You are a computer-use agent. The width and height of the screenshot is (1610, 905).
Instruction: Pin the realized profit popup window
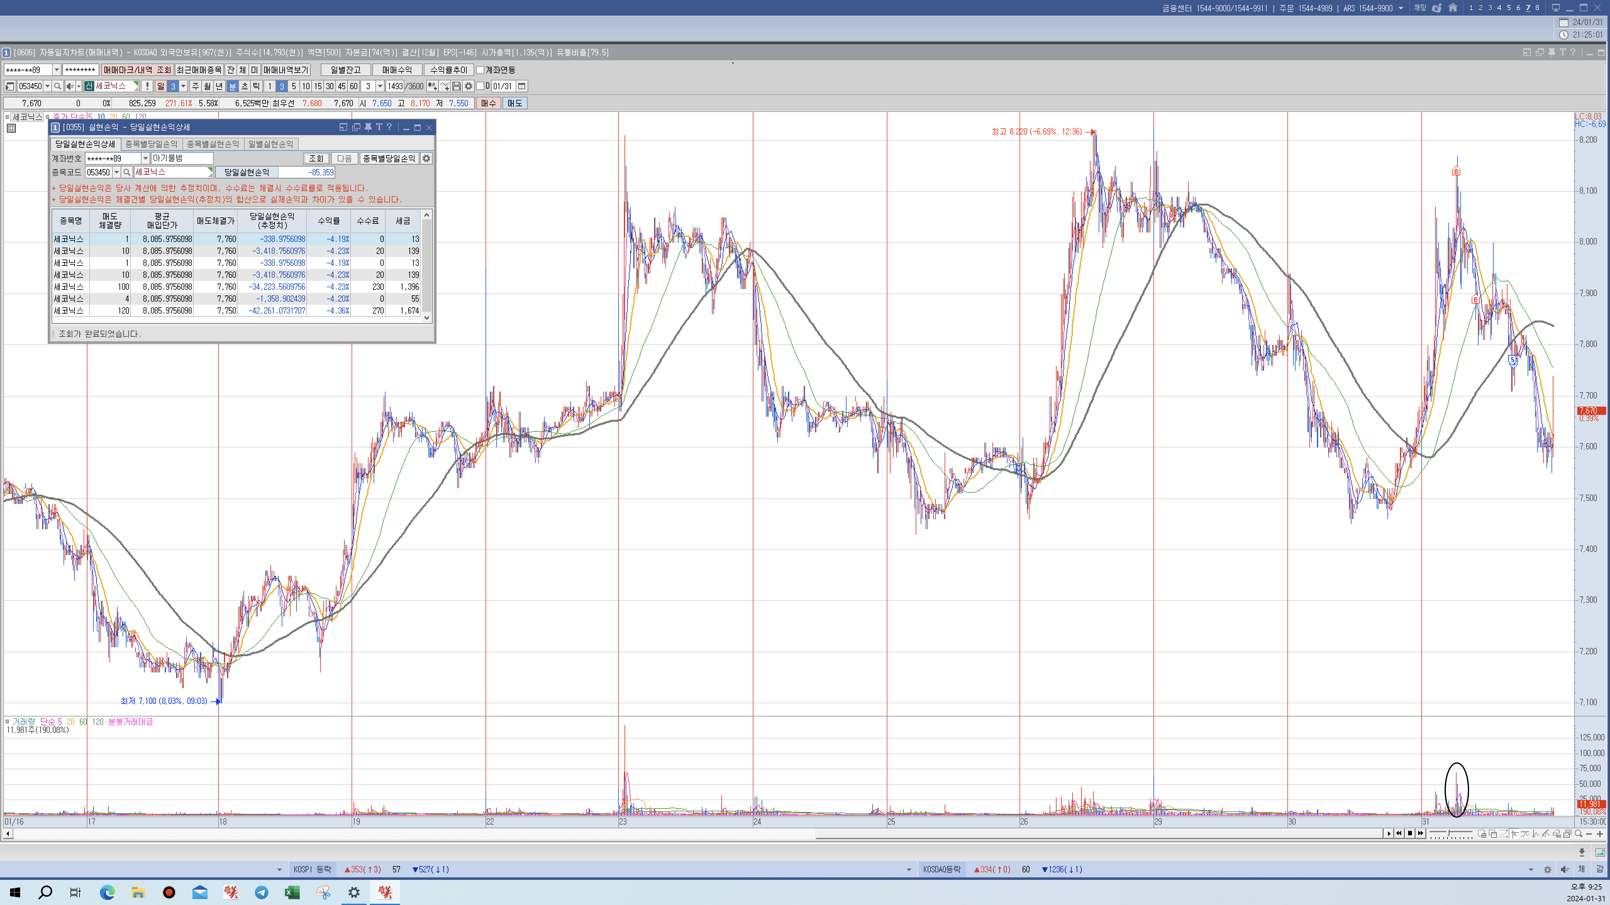[x=368, y=127]
